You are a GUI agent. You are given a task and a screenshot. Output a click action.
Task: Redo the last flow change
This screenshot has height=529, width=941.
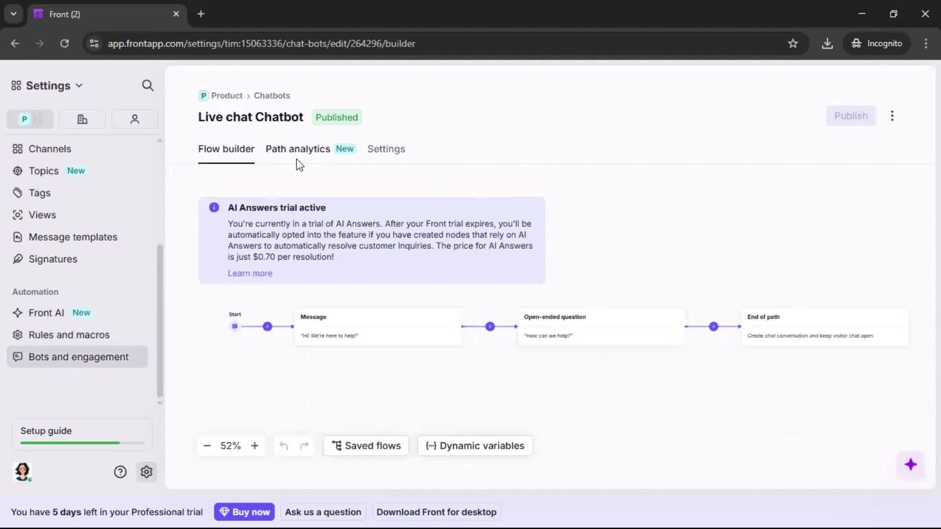click(304, 446)
